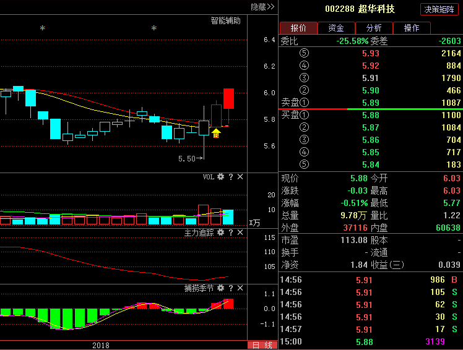463x350 pixels.
Task: Click the stock name 超华科技 header
Action: click(377, 9)
